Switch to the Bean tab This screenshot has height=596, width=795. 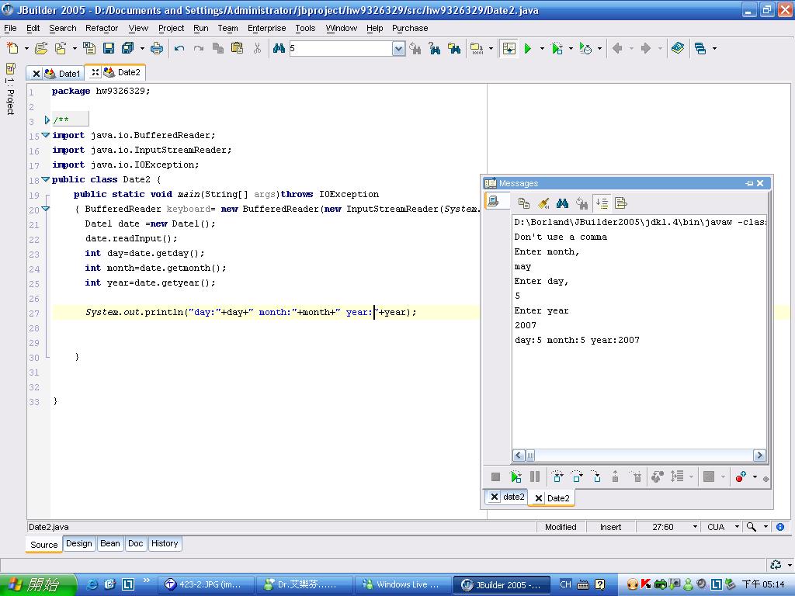(x=110, y=543)
